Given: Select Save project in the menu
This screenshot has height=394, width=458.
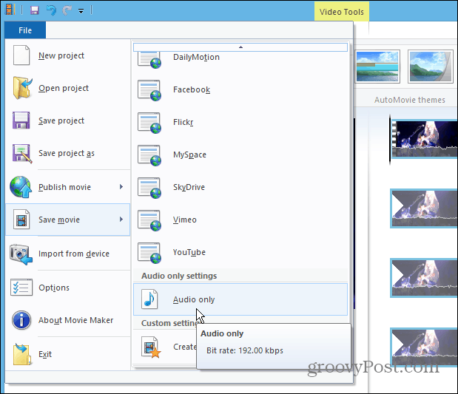Looking at the screenshot, I should point(61,120).
